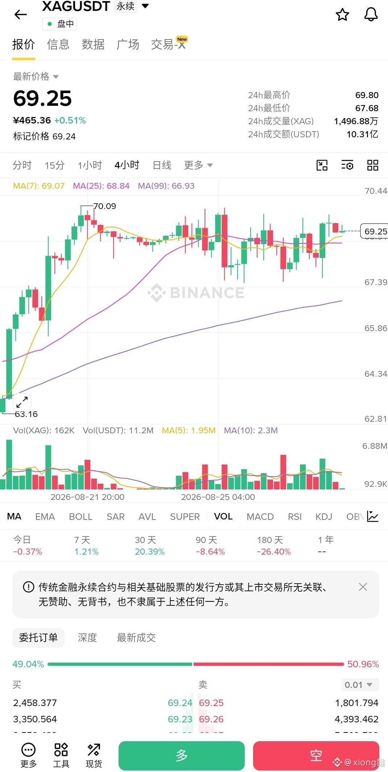Screen dimensions: 388x772
Task: Tap ask price 69.25 in order book
Action: (211, 703)
